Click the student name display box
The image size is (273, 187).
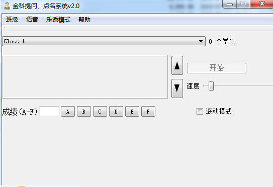pyautogui.click(x=85, y=77)
